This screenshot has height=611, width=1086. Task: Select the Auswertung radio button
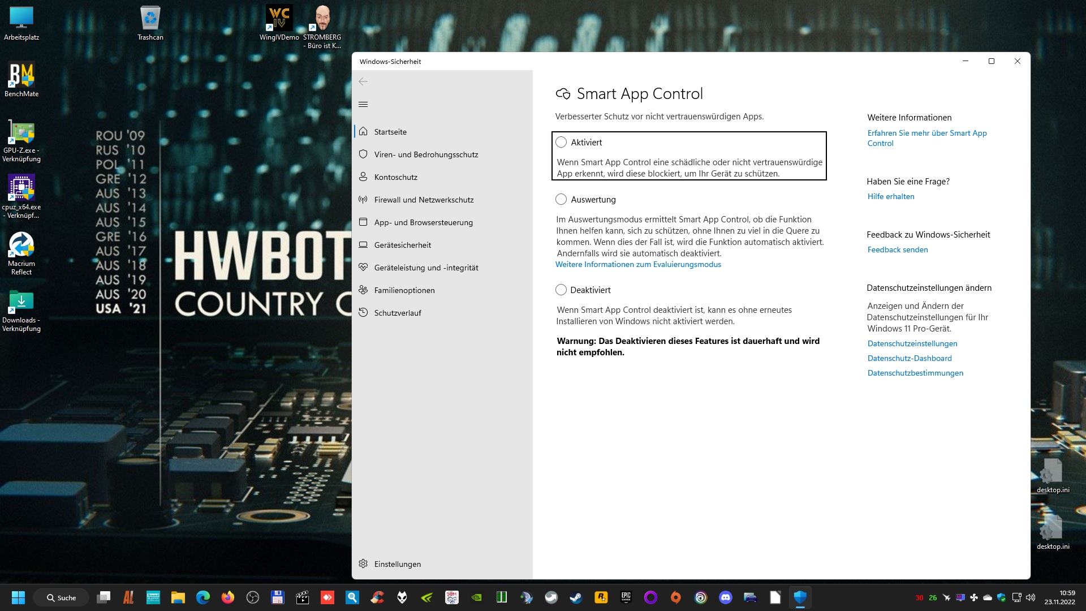561,199
